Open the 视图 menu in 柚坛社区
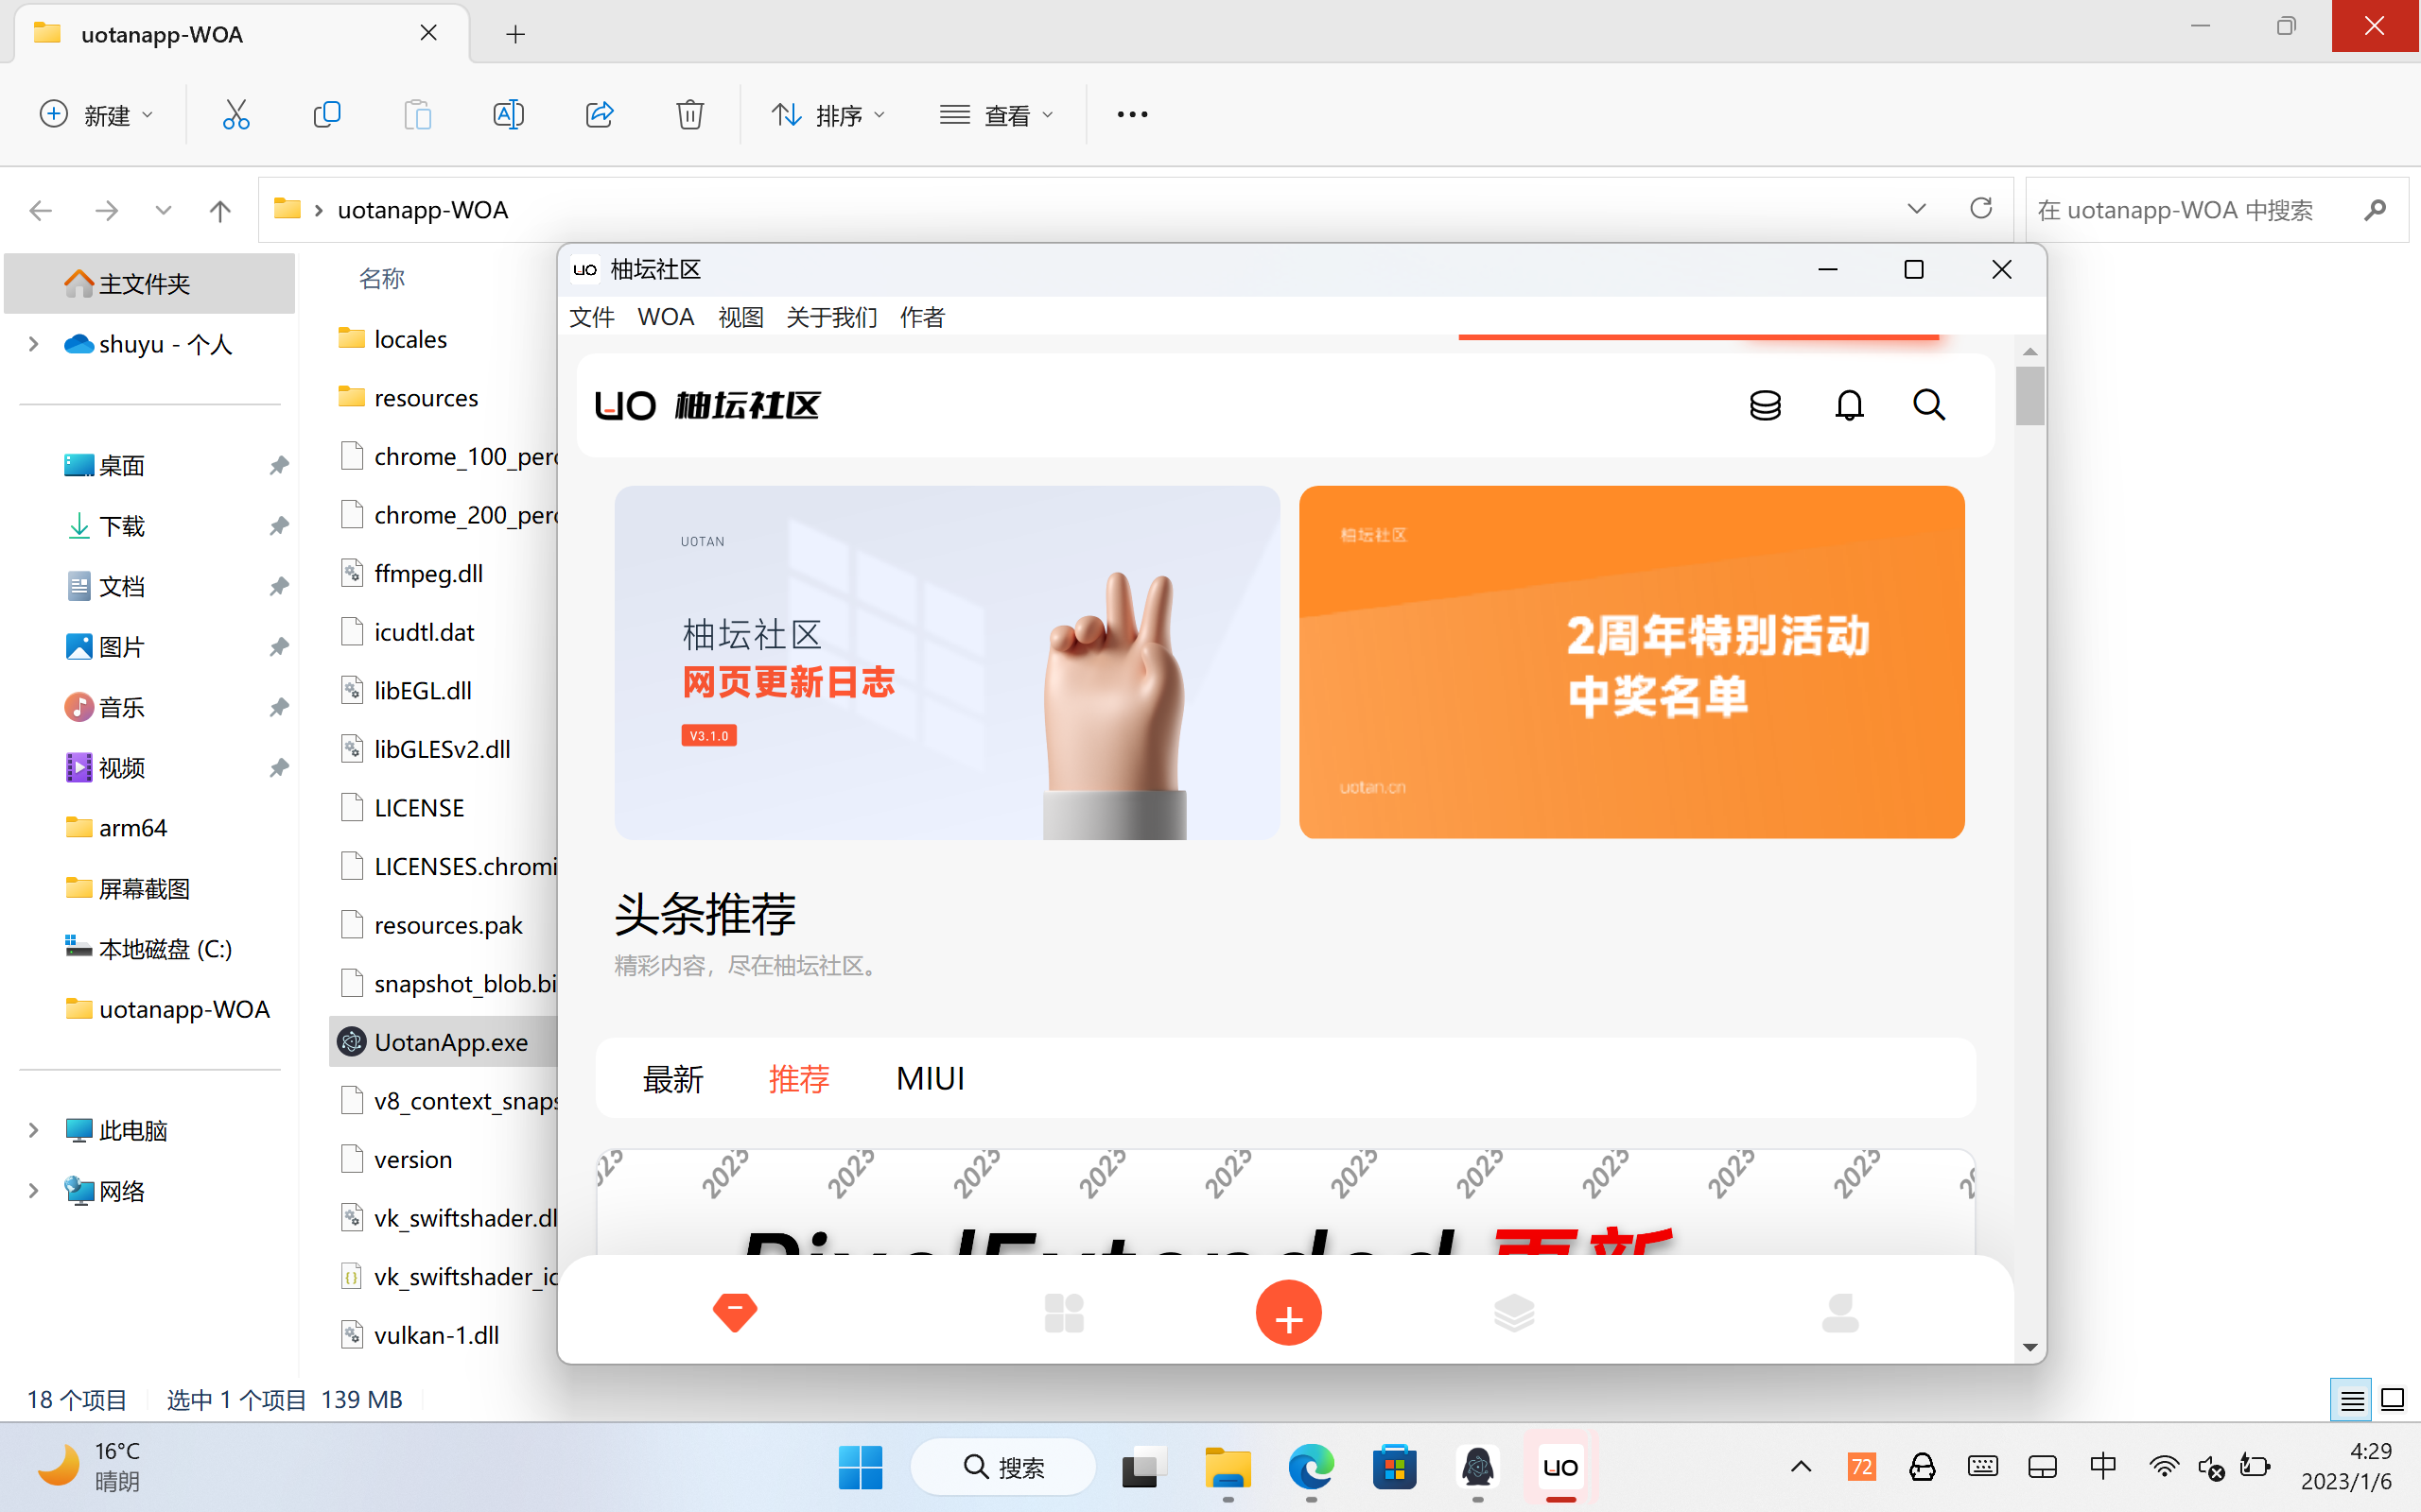 tap(740, 317)
